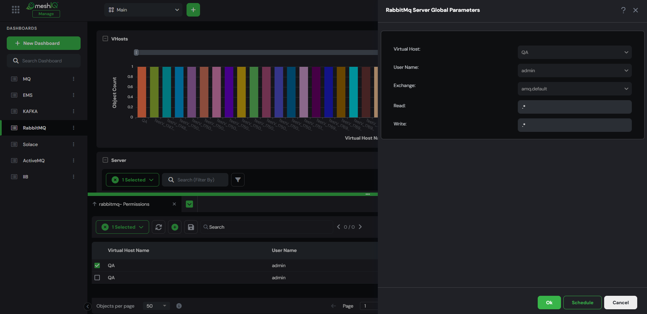Collapse the VHosts panel
This screenshot has height=314, width=647.
point(105,39)
